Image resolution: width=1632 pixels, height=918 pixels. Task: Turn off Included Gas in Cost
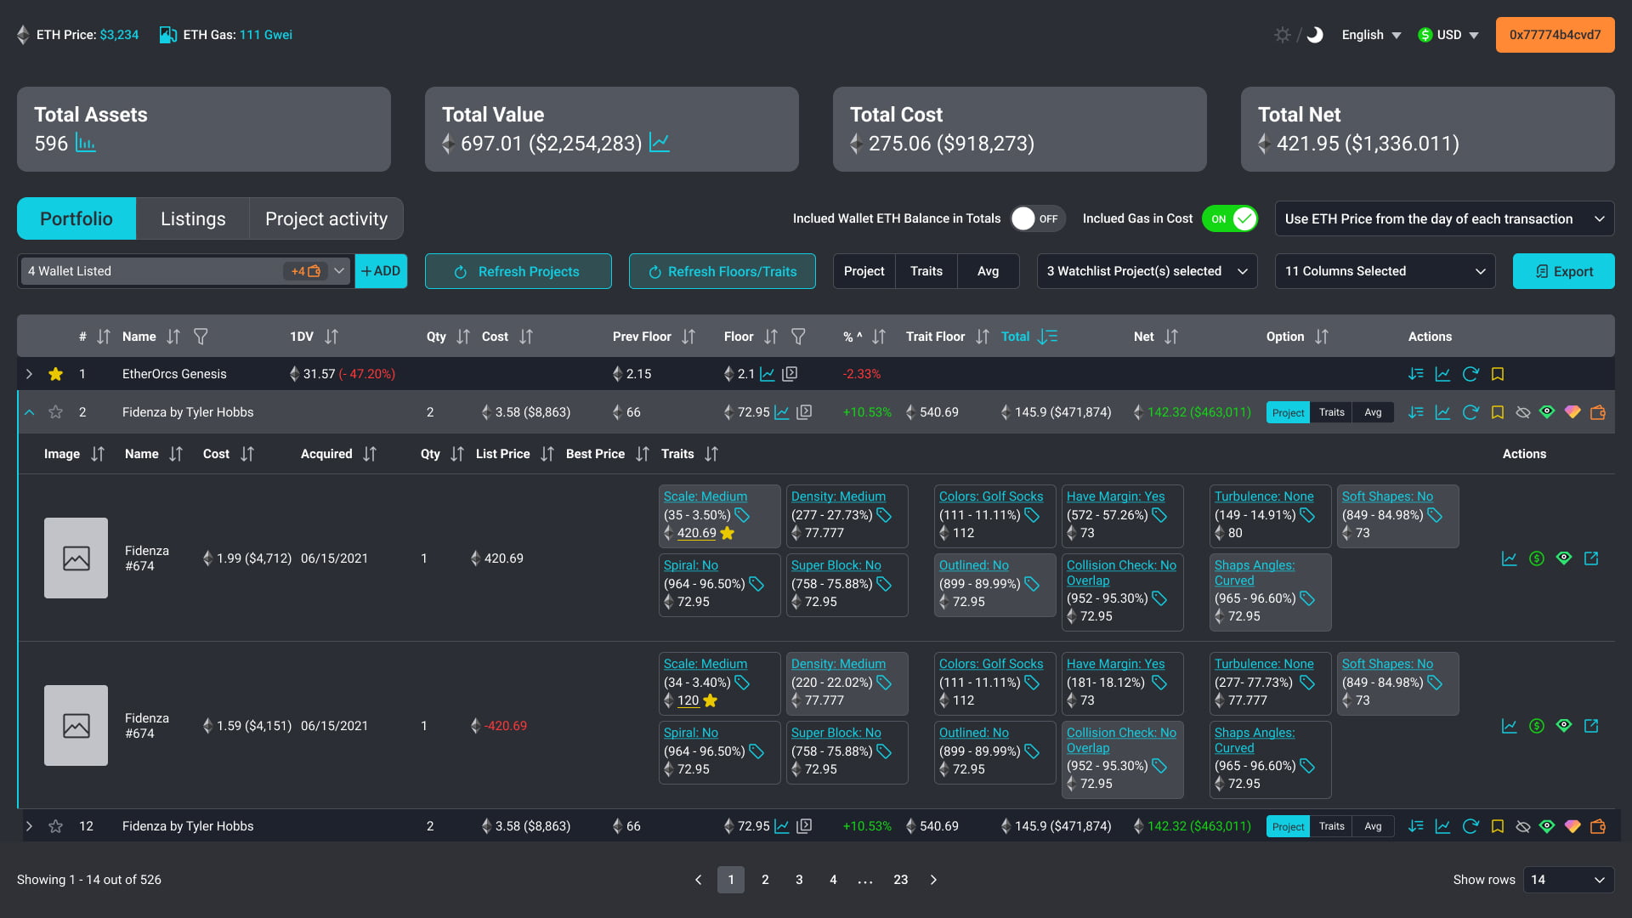coord(1230,218)
